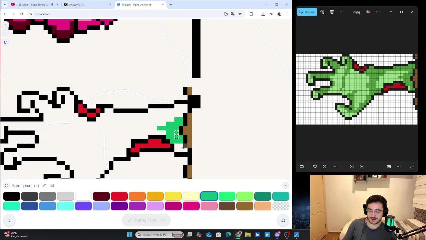Pick the hot pink color swatch
426x240 pixels.
(x=191, y=206)
